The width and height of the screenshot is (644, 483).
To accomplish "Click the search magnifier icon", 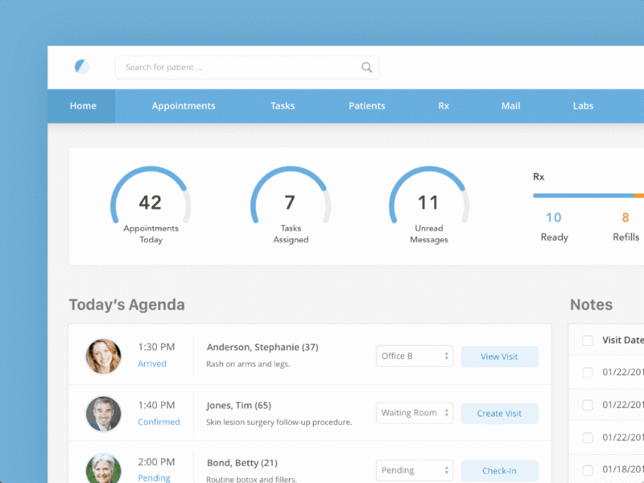I will pos(366,68).
